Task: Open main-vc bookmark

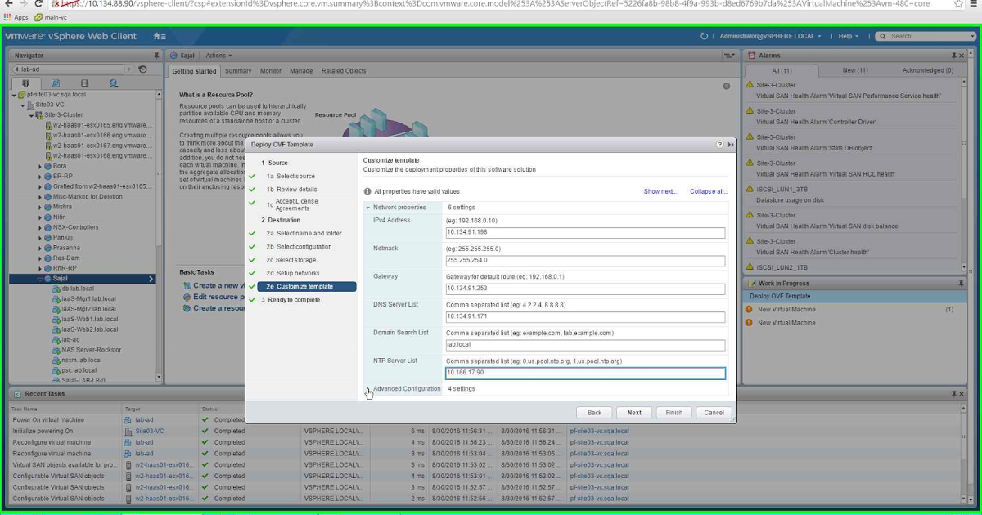Action: tap(52, 16)
